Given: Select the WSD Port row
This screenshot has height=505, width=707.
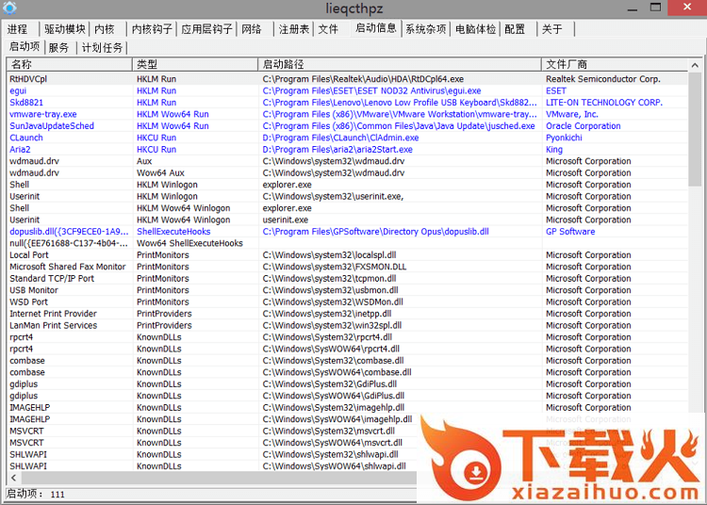Looking at the screenshot, I should click(347, 301).
